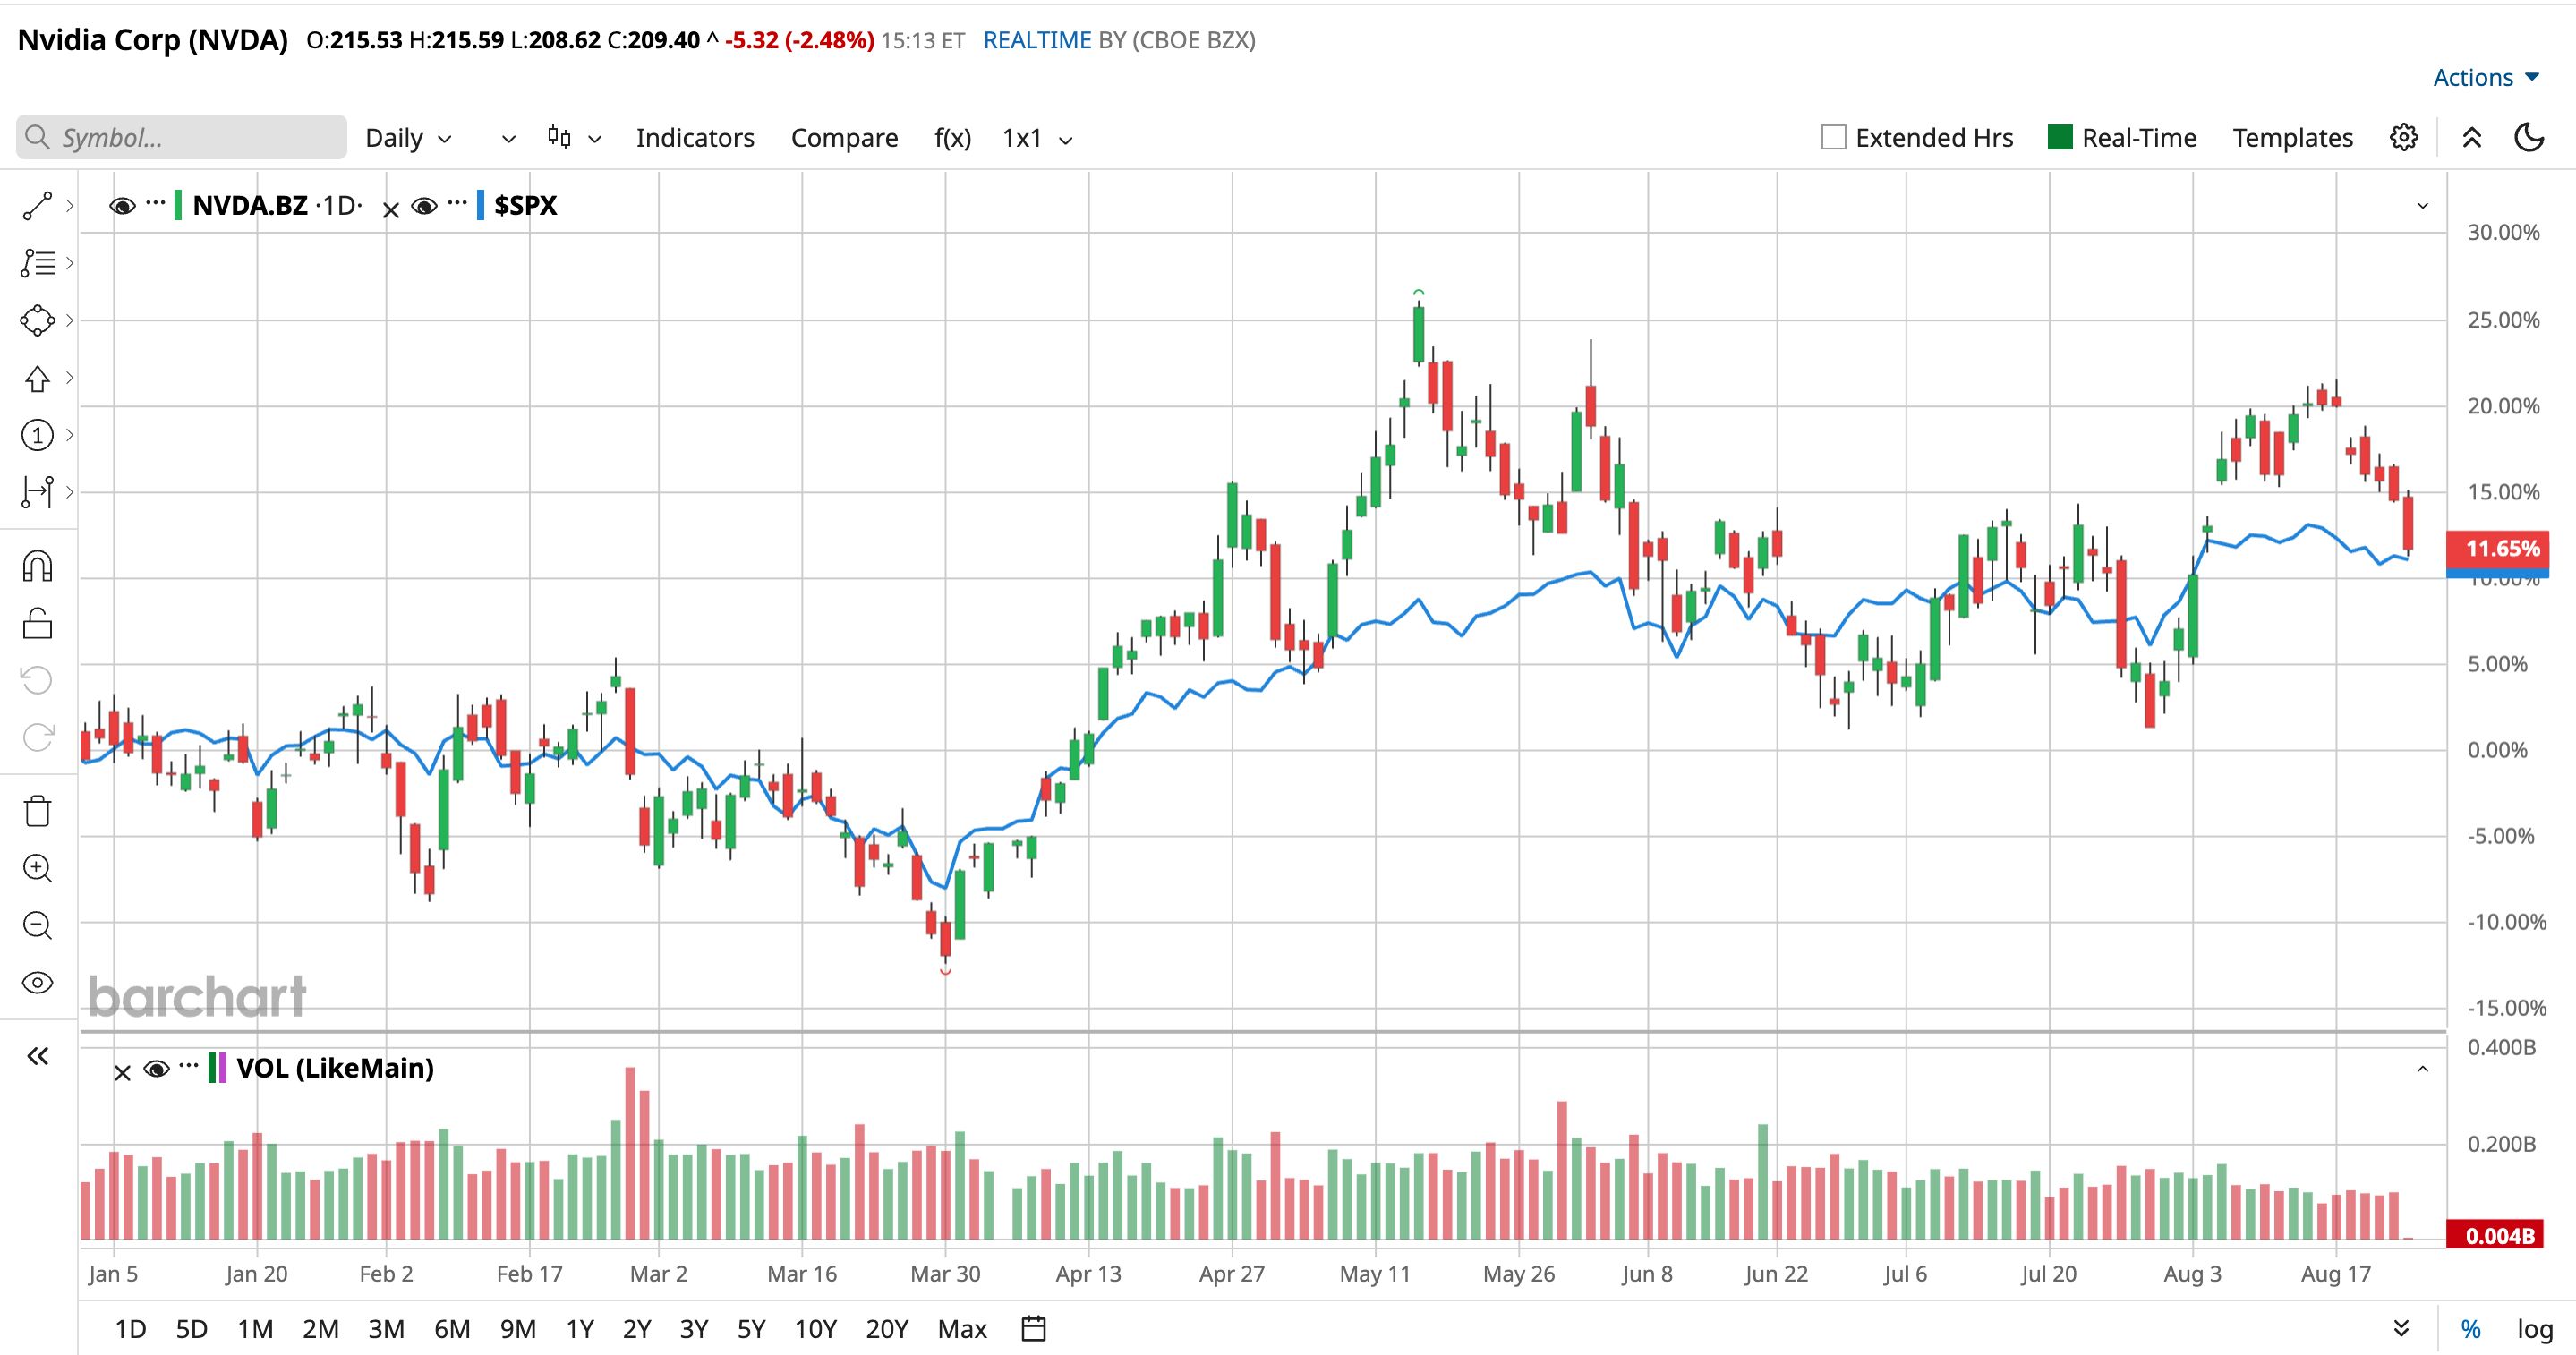Screen dimensions: 2576x1355
Task: Open the dropdown arrow next to Daily
Action: 509,138
